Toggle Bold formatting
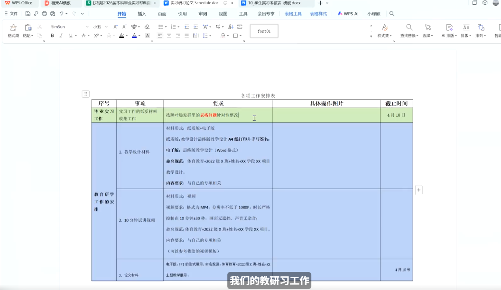The height and width of the screenshot is (290, 501). click(52, 36)
